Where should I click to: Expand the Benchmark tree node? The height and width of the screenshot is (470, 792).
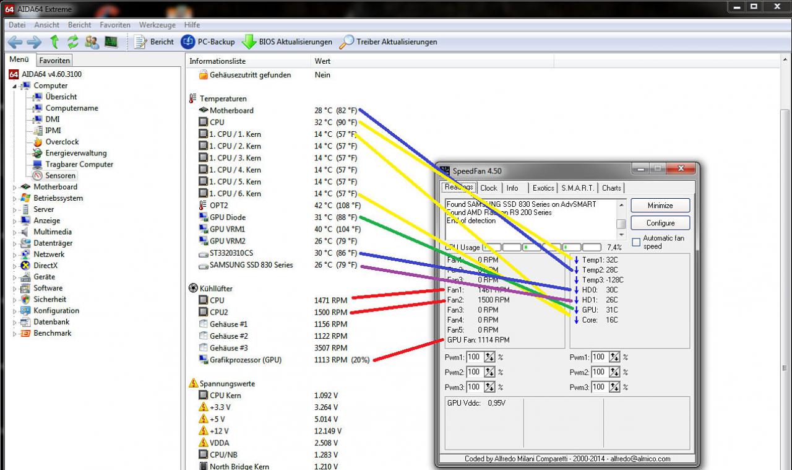point(15,333)
